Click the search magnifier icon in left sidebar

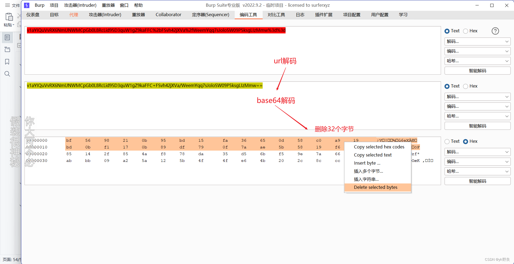tap(7, 74)
